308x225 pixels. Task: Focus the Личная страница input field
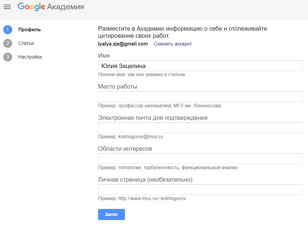pyautogui.click(x=200, y=189)
